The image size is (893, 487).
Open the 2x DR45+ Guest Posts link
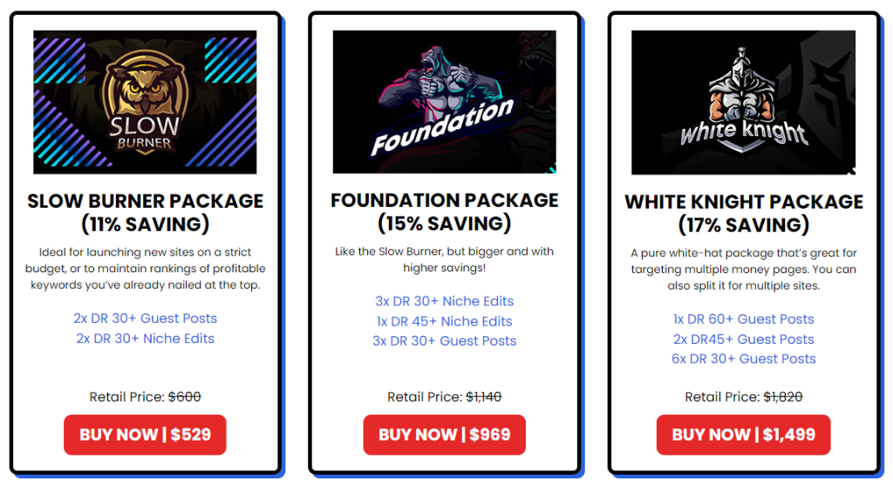click(x=743, y=340)
